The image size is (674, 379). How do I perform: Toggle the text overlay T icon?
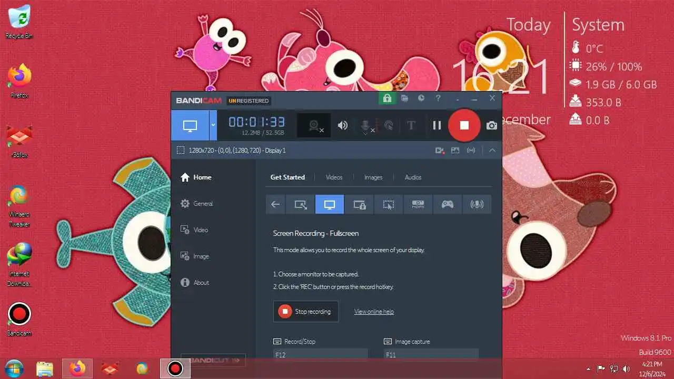(411, 125)
